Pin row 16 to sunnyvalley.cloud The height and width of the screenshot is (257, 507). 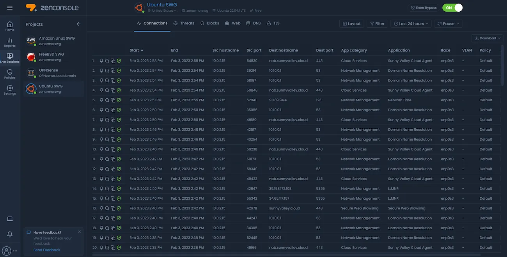[x=101, y=208]
